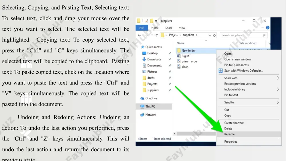Open the Help question mark icon
This screenshot has width=286, height=161.
tap(268, 28)
